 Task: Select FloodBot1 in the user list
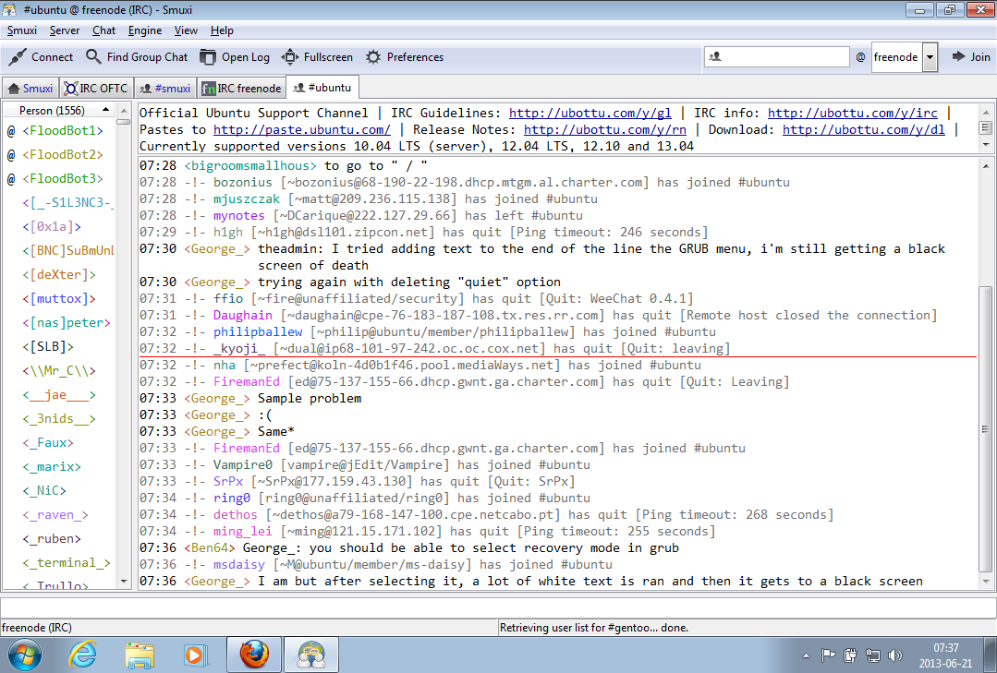coord(63,131)
